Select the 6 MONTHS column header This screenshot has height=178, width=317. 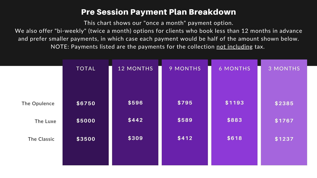(235, 69)
